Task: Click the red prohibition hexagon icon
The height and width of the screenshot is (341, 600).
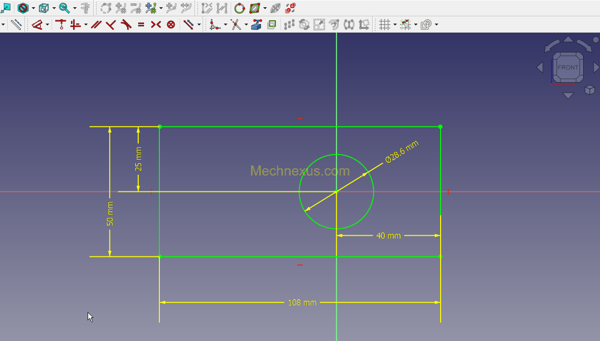Action: (x=23, y=8)
